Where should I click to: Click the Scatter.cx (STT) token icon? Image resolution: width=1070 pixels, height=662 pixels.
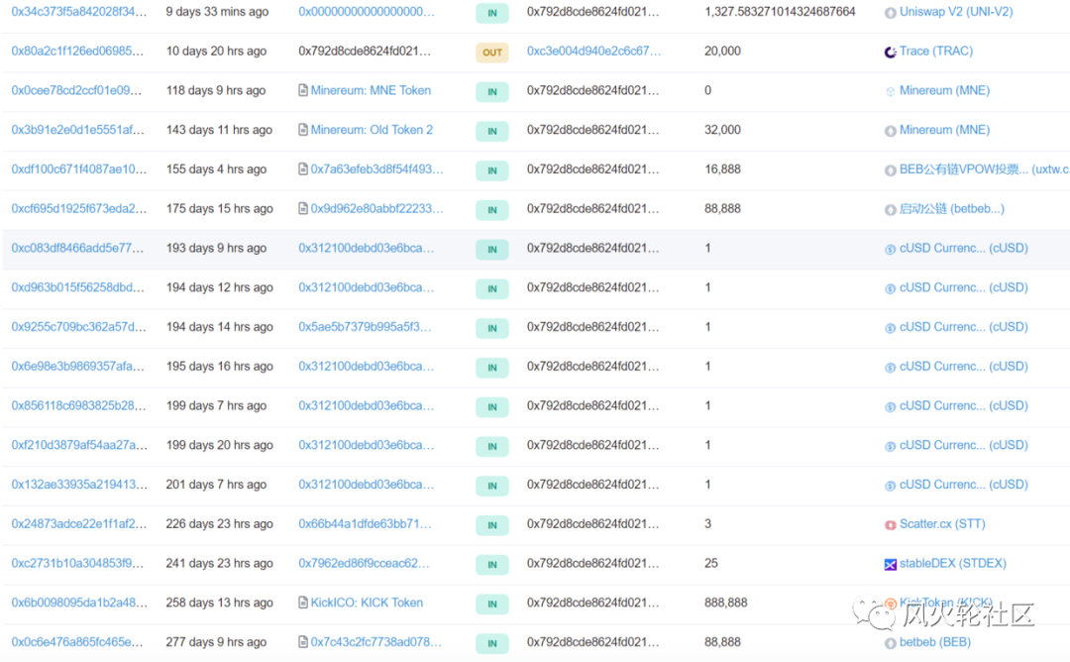pyautogui.click(x=890, y=525)
